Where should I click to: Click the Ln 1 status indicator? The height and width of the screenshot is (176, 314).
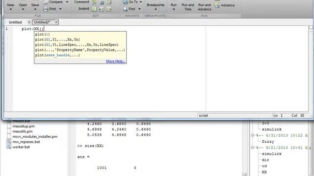(x=278, y=115)
